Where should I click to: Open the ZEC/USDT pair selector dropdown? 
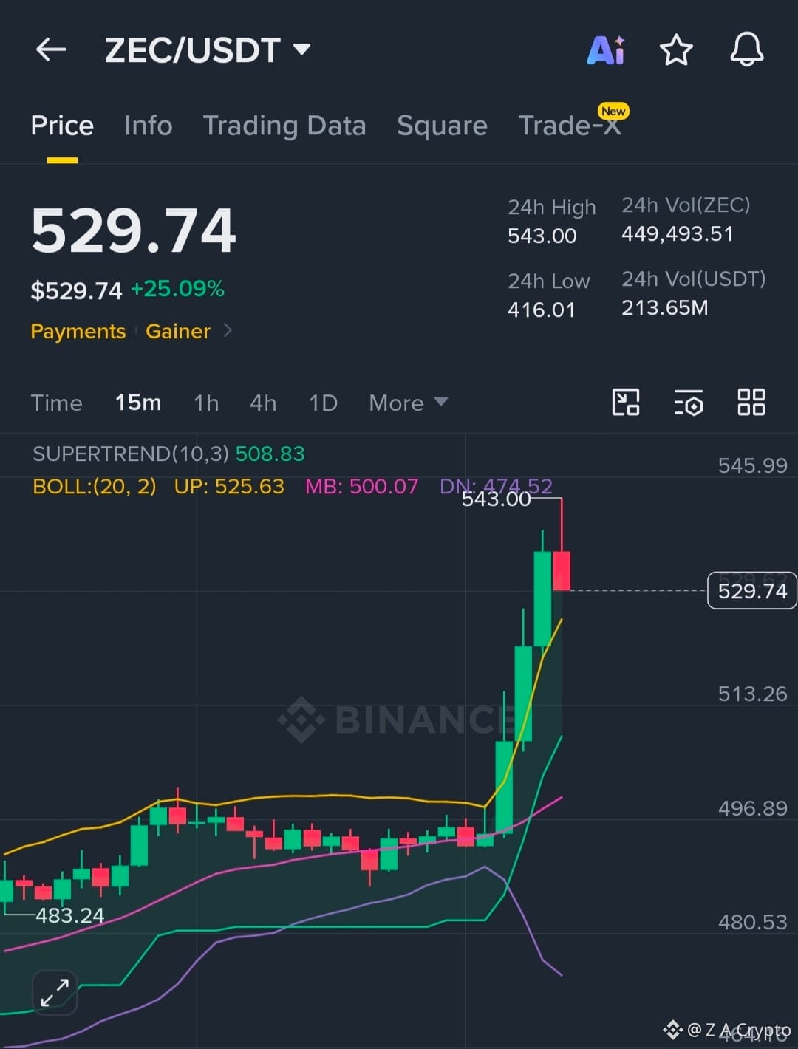[207, 50]
